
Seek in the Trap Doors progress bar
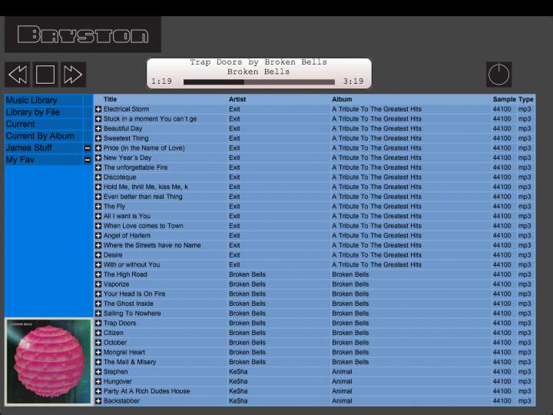(259, 82)
